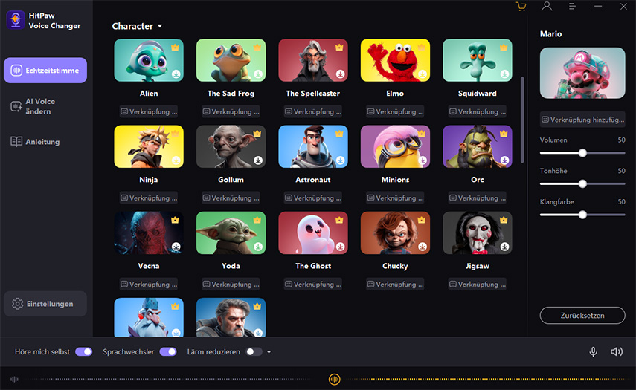Select the Chucky voice thumbnail
Viewport: 636px width, 390px height.
[x=395, y=233]
